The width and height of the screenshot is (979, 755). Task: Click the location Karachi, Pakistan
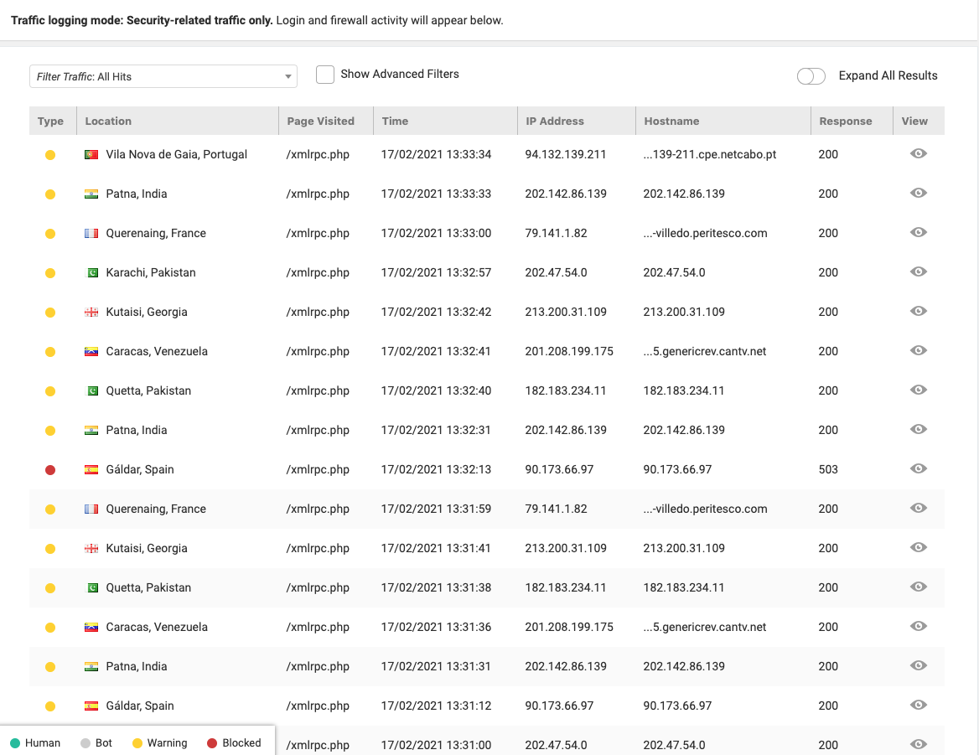click(x=151, y=272)
